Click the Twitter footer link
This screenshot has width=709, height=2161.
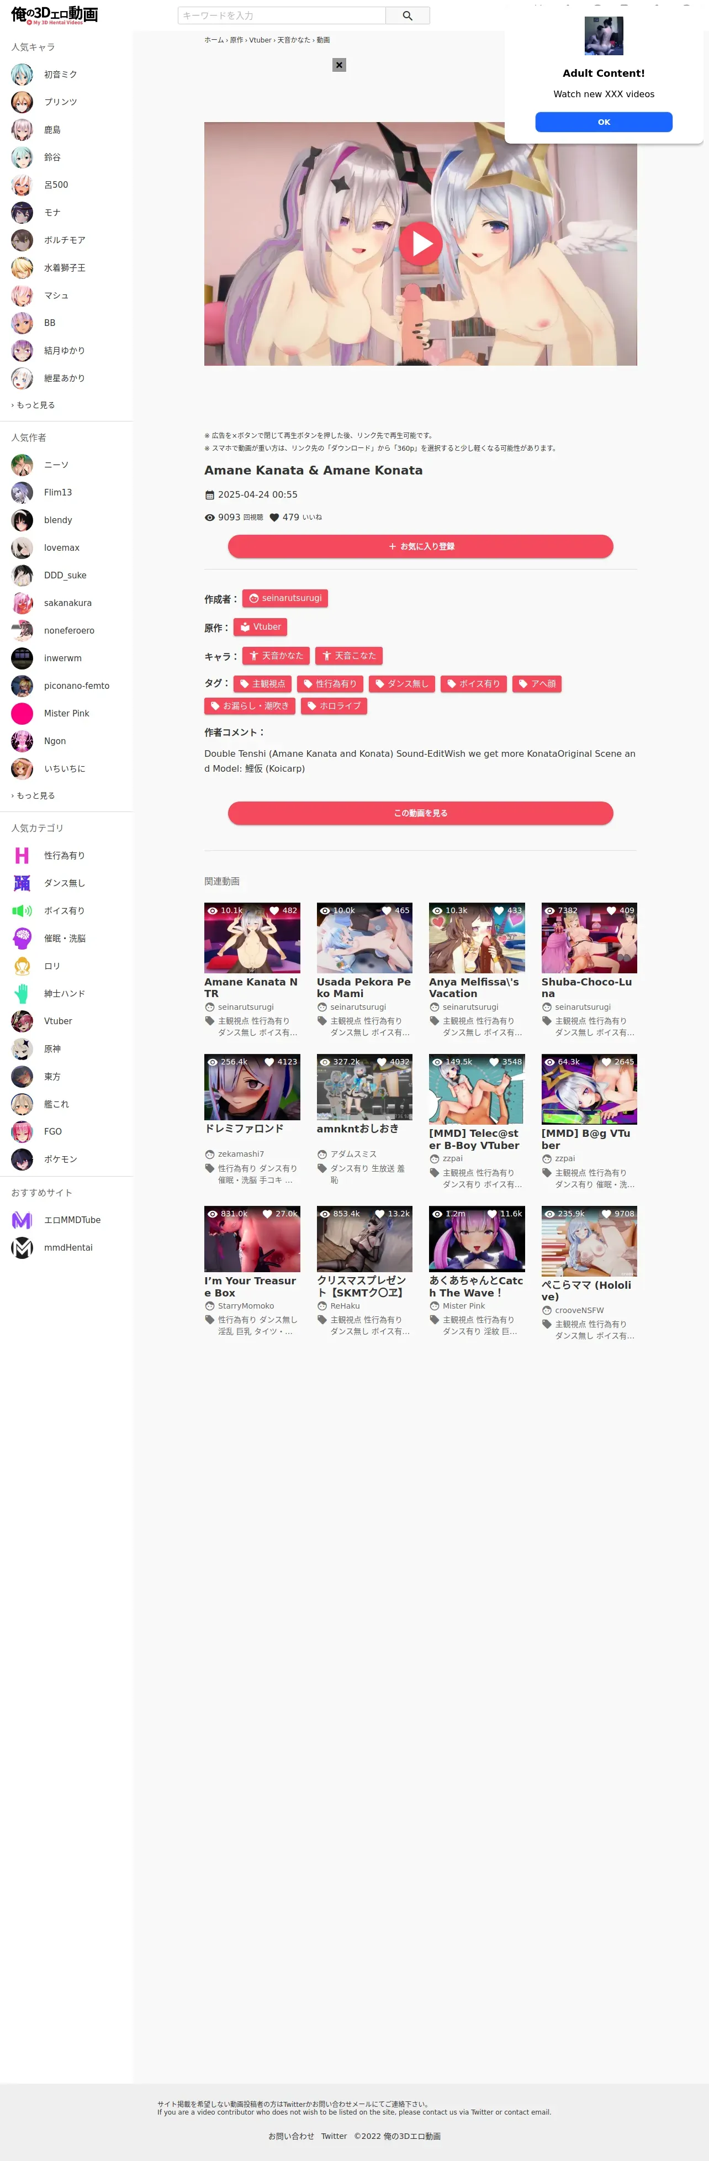tap(334, 2137)
